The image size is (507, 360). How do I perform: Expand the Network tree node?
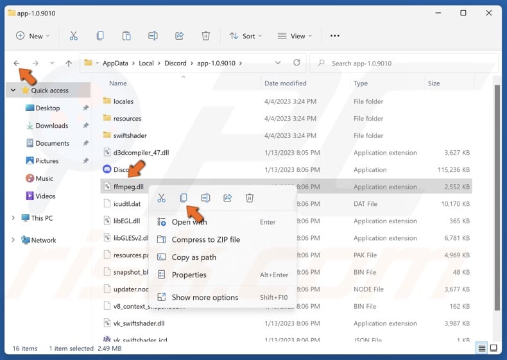[x=13, y=240]
